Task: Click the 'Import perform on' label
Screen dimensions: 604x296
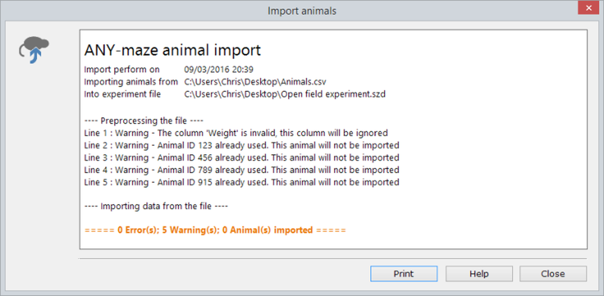Action: pyautogui.click(x=122, y=70)
